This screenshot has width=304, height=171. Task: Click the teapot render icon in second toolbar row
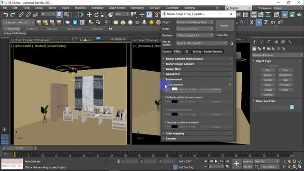(67, 22)
